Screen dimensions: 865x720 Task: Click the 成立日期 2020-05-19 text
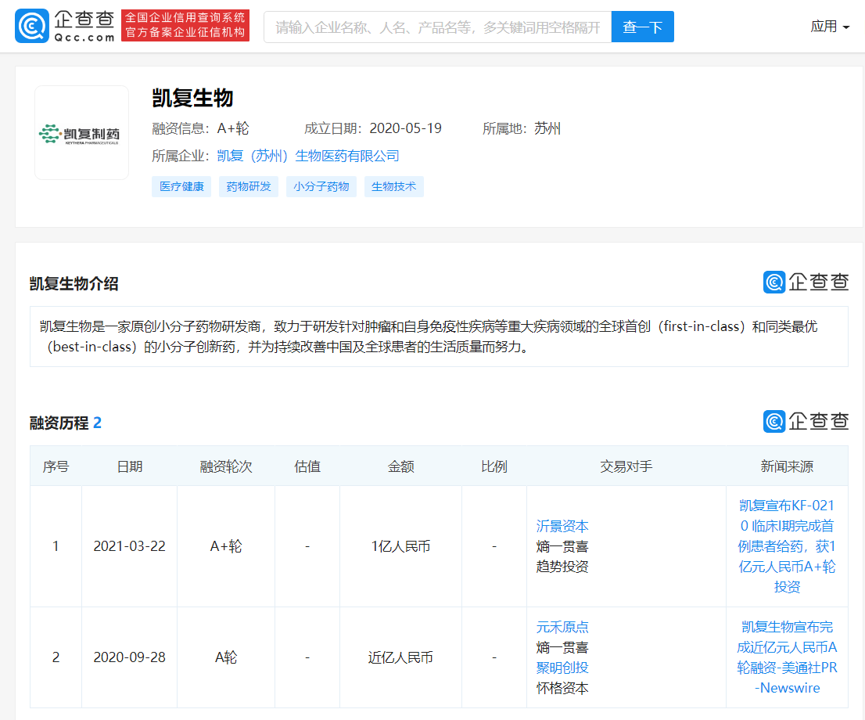coord(373,128)
